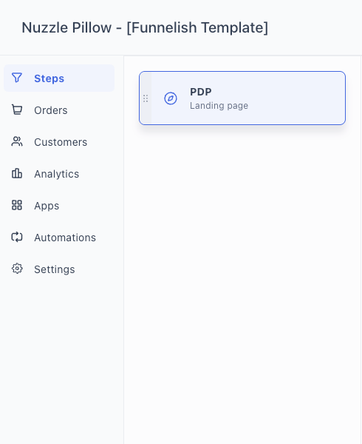The height and width of the screenshot is (444, 362).
Task: Open the Orders section label
Action: coord(51,110)
